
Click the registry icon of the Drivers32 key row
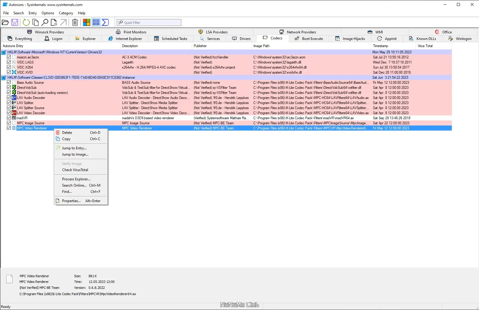click(x=4, y=52)
